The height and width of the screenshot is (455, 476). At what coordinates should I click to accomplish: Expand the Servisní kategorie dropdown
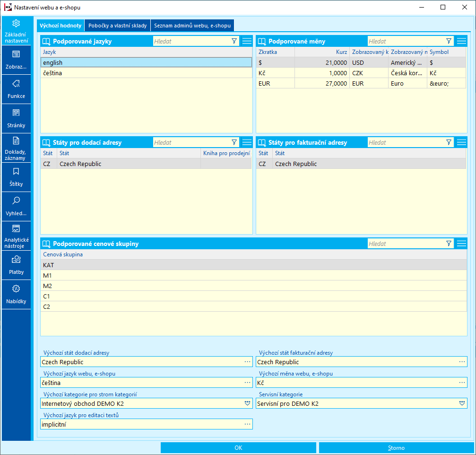click(x=461, y=403)
